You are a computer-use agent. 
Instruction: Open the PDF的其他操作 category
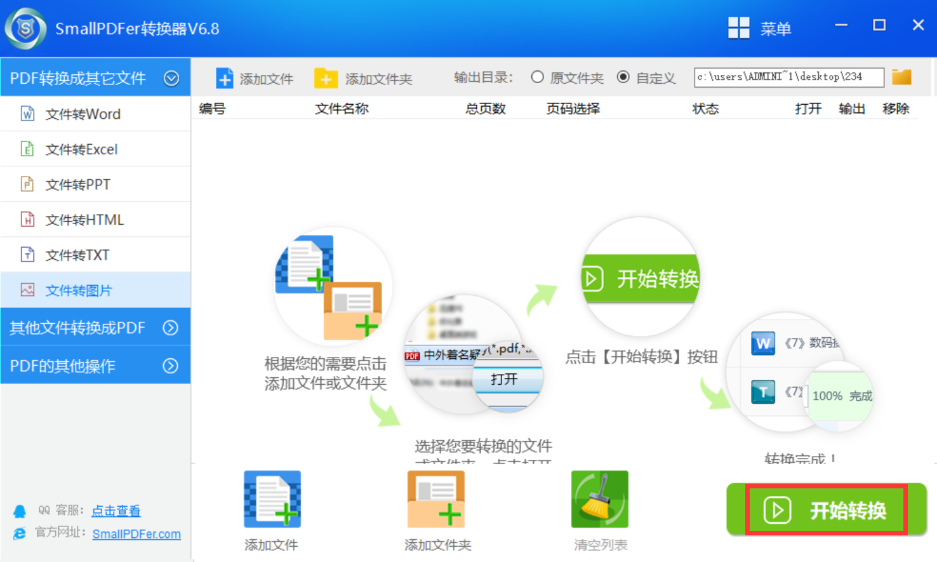95,366
